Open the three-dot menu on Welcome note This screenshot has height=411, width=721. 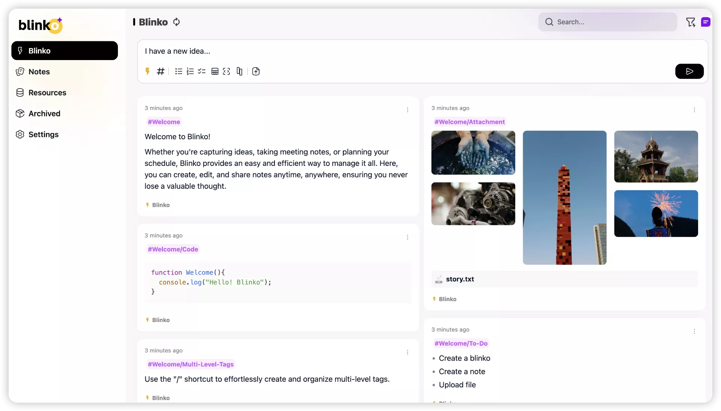[407, 110]
